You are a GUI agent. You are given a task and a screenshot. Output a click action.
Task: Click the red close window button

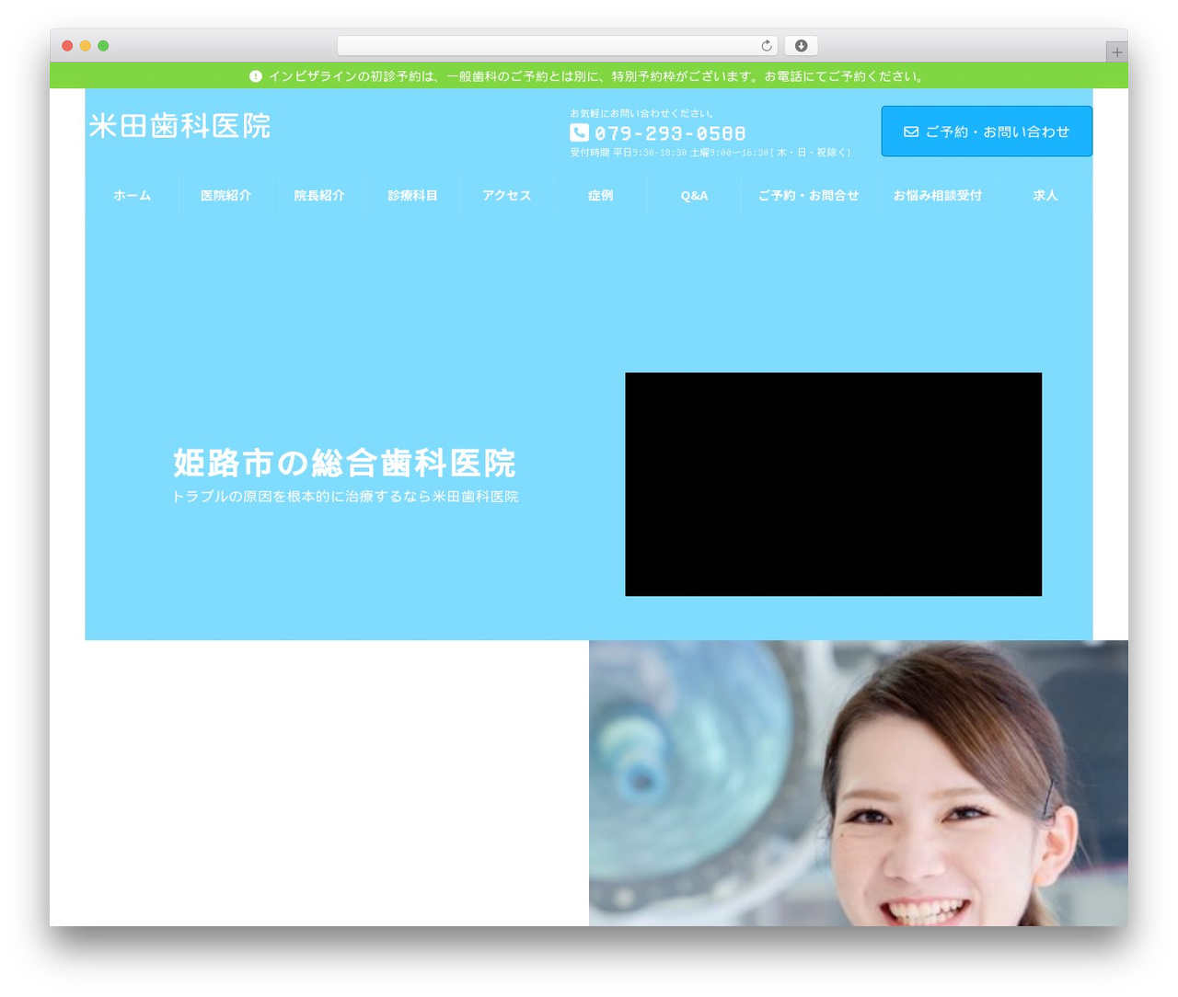pos(67,46)
